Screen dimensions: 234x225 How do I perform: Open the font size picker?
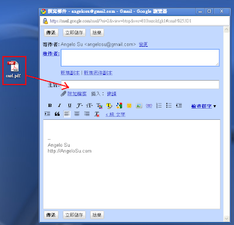point(90,106)
